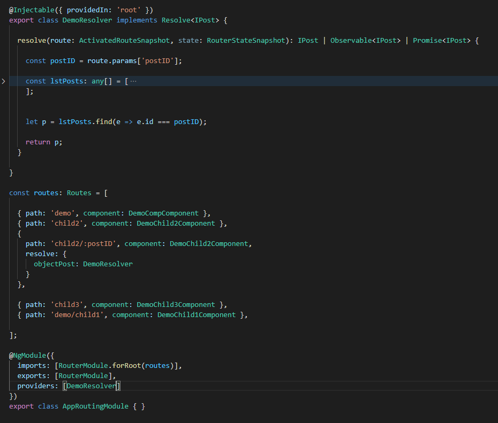Click 'lstPosts' in the const declaration line

[67, 81]
